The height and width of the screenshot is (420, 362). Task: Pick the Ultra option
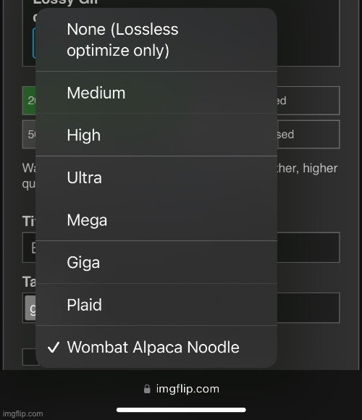pos(156,177)
